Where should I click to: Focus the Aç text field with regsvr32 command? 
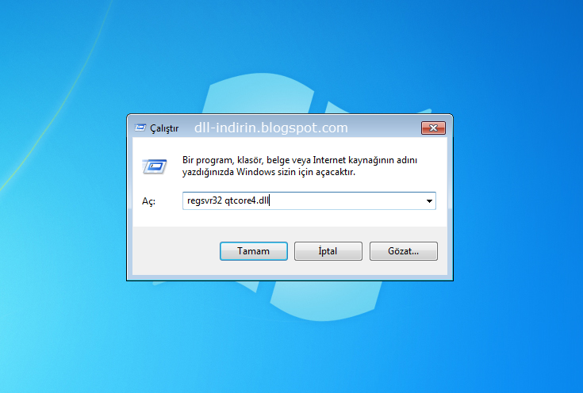pyautogui.click(x=309, y=201)
